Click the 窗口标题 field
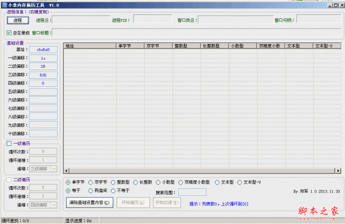Image resolution: width=345 pixels, height=224 pixels. point(197,33)
